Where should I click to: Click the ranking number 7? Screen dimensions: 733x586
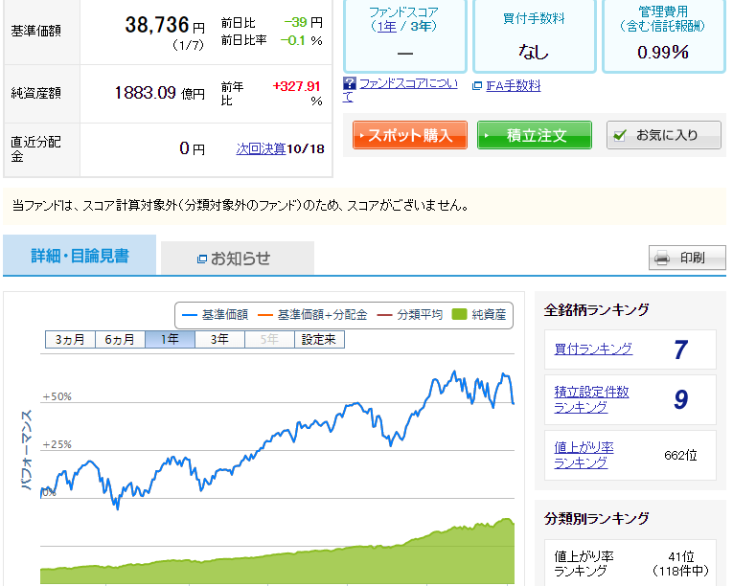(680, 349)
